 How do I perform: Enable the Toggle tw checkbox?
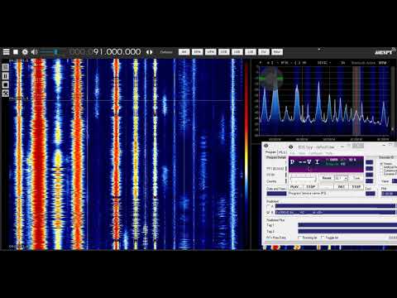coord(323,238)
